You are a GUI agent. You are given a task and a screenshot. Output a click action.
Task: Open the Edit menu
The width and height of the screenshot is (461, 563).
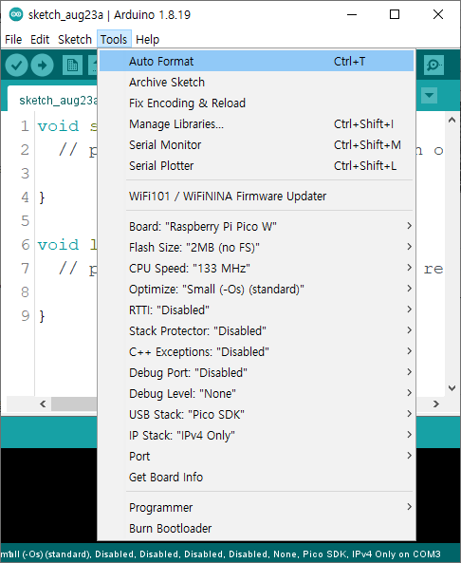pos(40,39)
